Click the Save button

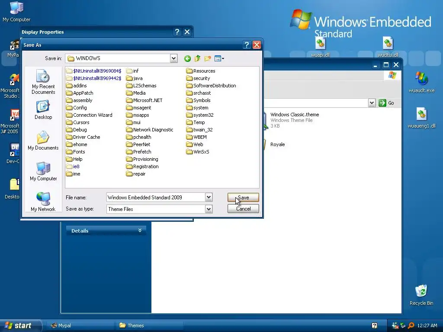(x=243, y=197)
